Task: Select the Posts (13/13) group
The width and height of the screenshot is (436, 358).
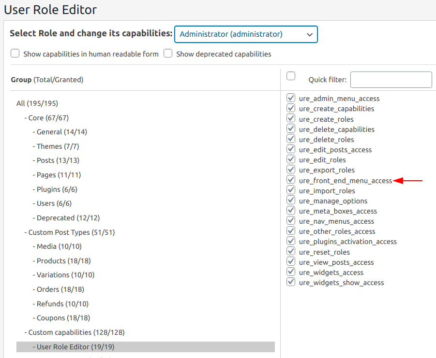Action: (x=56, y=161)
